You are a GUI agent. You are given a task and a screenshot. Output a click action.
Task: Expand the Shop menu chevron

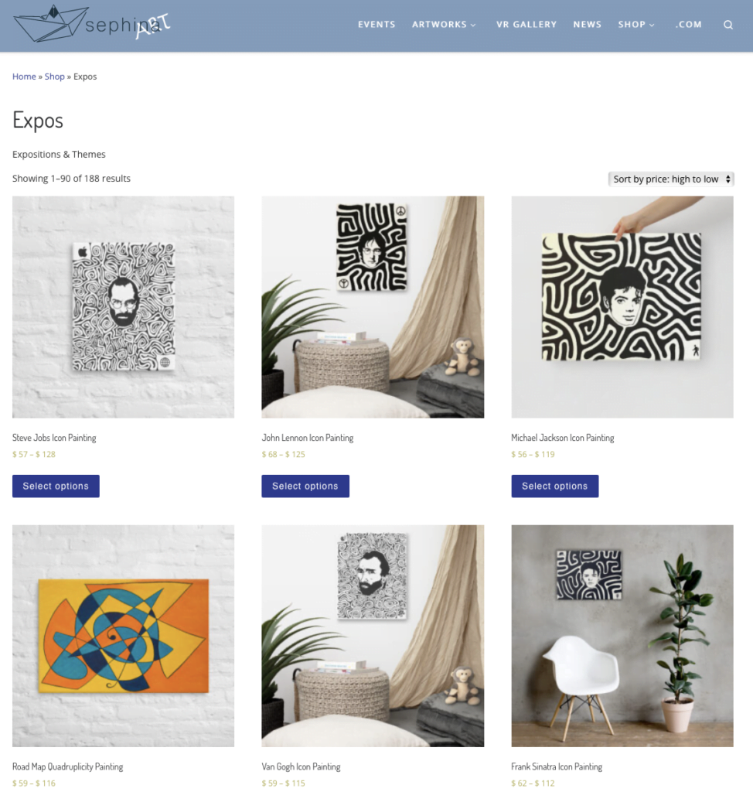(652, 25)
